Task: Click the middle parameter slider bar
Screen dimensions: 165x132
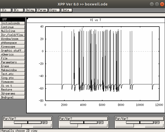Action: (84, 122)
